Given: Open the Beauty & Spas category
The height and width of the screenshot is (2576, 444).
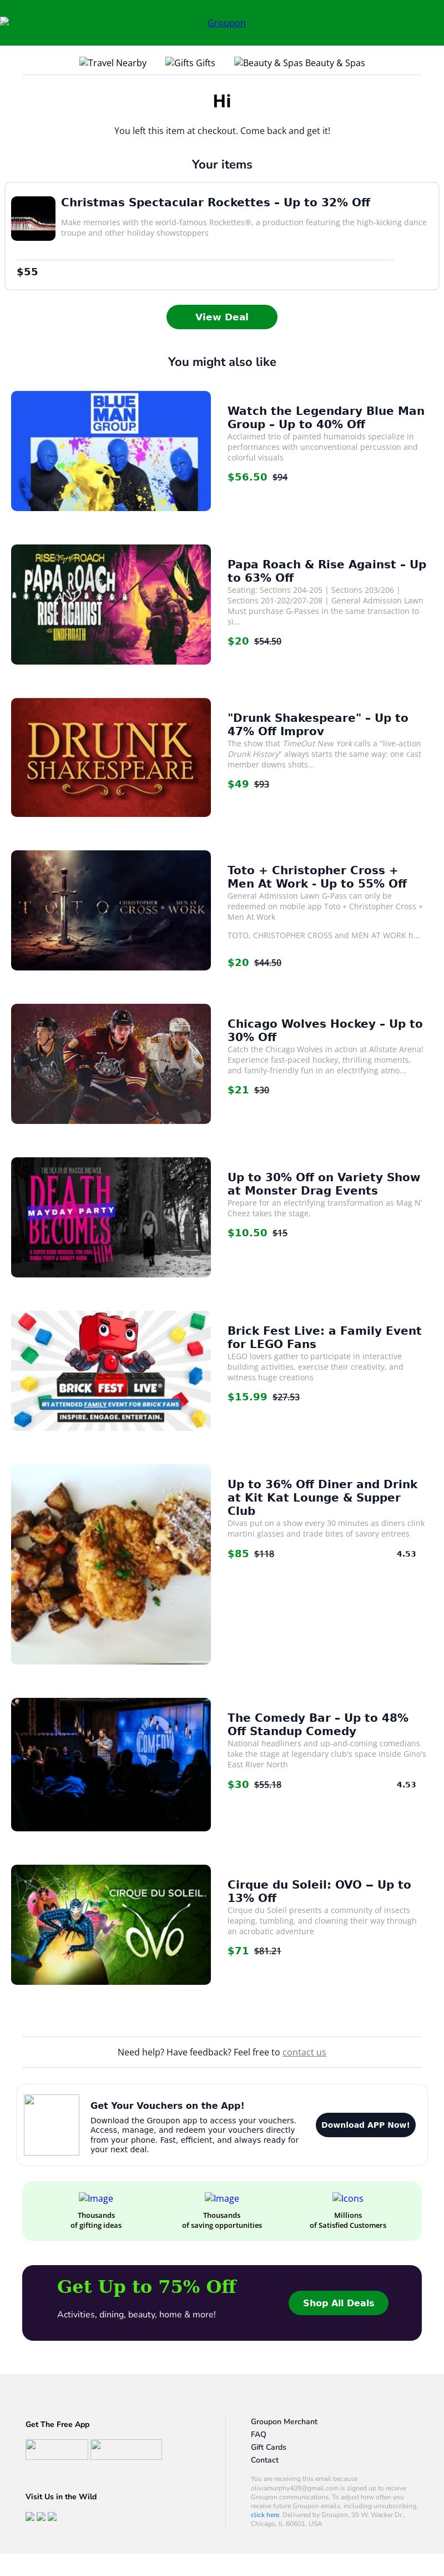Looking at the screenshot, I should click(299, 63).
